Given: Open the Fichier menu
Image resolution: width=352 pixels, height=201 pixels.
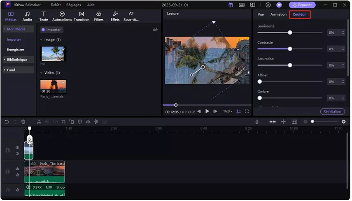Looking at the screenshot, I should pos(56,5).
